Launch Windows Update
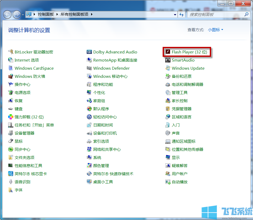The height and width of the screenshot is (220, 253). (188, 68)
